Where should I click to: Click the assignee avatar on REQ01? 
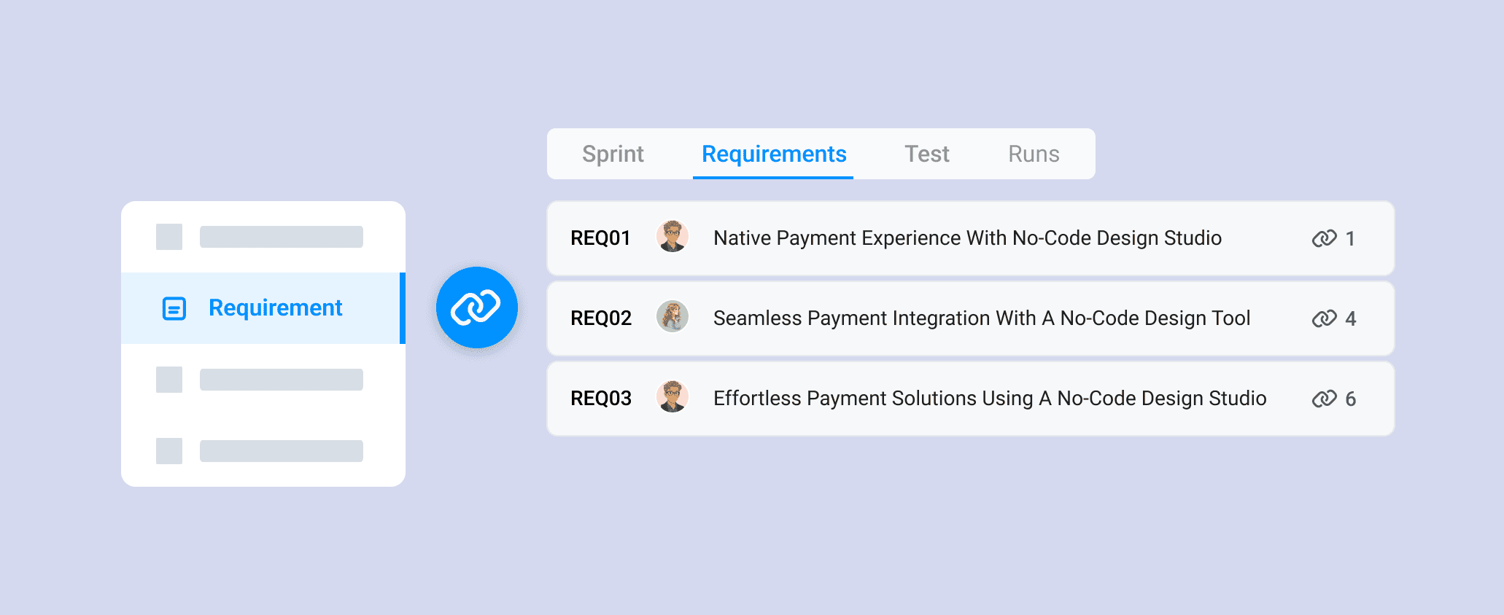(672, 237)
